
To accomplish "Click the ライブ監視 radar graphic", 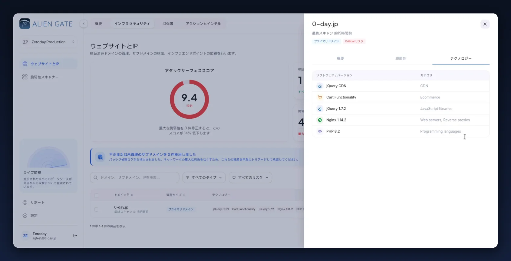I will [x=48, y=157].
